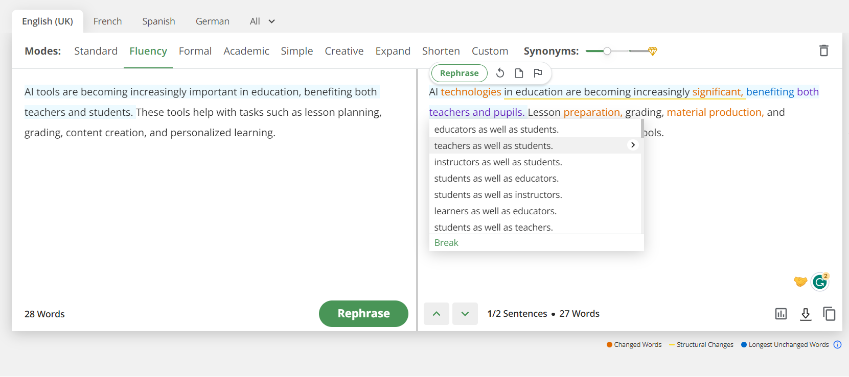
Task: Click the info icon beside legend
Action: pos(837,344)
